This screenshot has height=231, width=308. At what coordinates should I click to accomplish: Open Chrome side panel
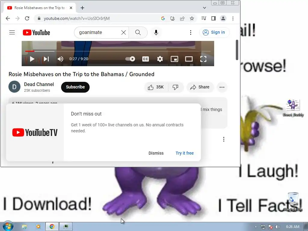(x=214, y=18)
